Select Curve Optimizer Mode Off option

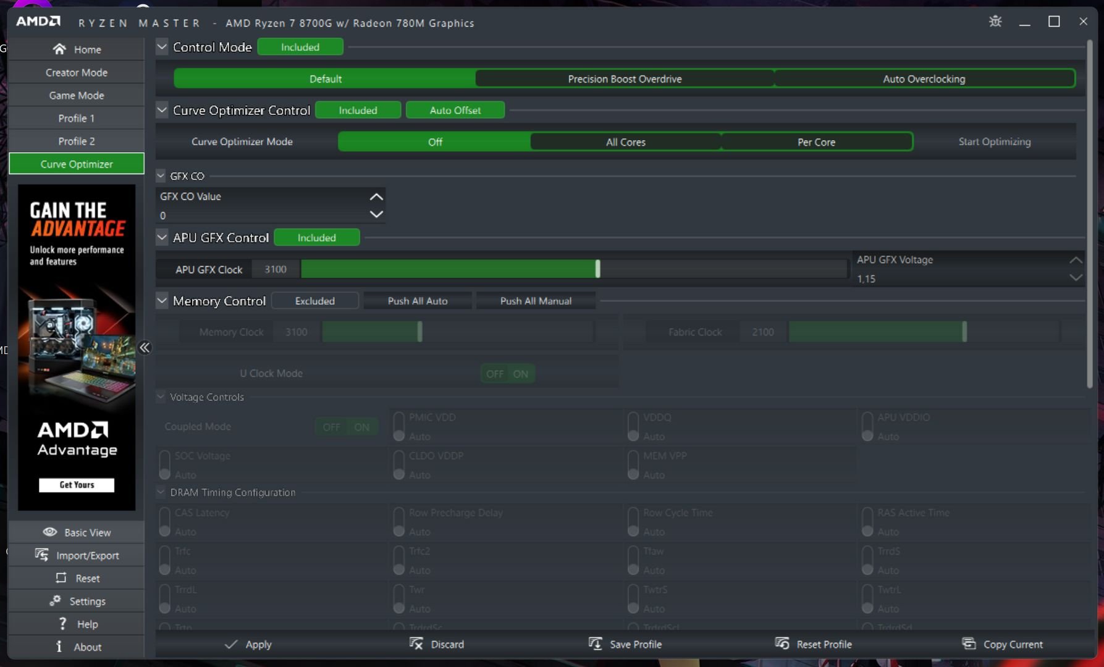click(x=435, y=142)
